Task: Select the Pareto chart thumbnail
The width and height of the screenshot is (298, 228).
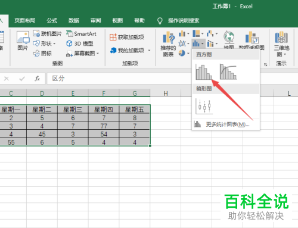Action: 228,72
